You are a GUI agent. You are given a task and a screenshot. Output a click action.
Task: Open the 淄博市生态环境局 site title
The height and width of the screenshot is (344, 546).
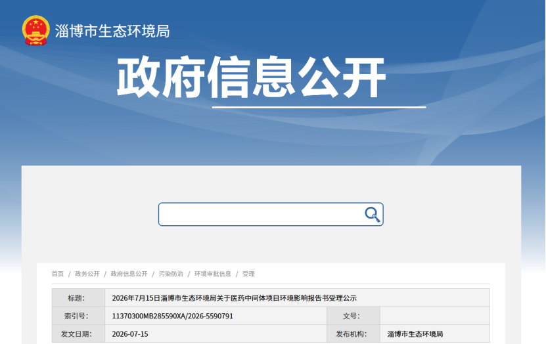(x=112, y=31)
